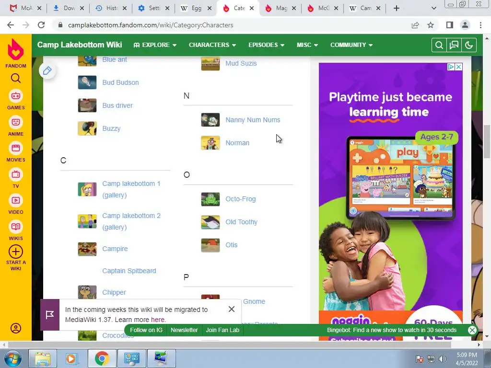Open the Nanny Num Nums link
Viewport: 491px width, 368px height.
[253, 120]
